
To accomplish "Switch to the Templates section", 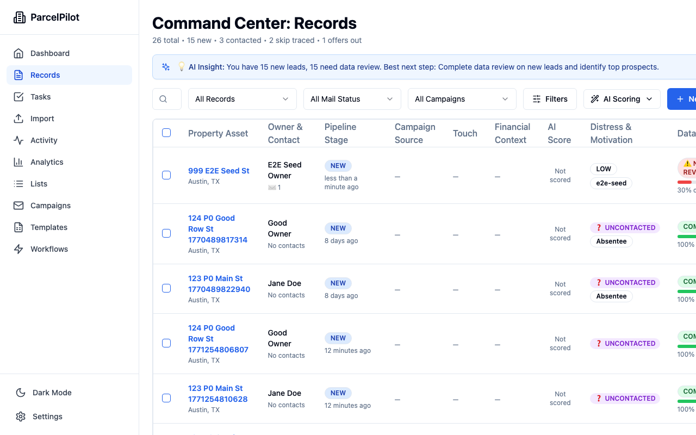I will tap(48, 227).
